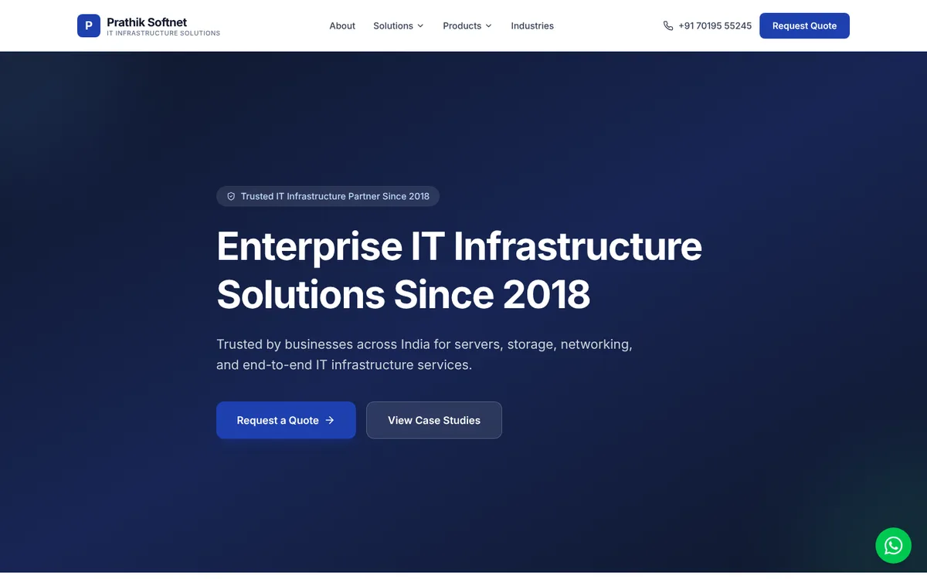Click the arrow icon in Request a Quote
The image size is (927, 579).
(330, 420)
